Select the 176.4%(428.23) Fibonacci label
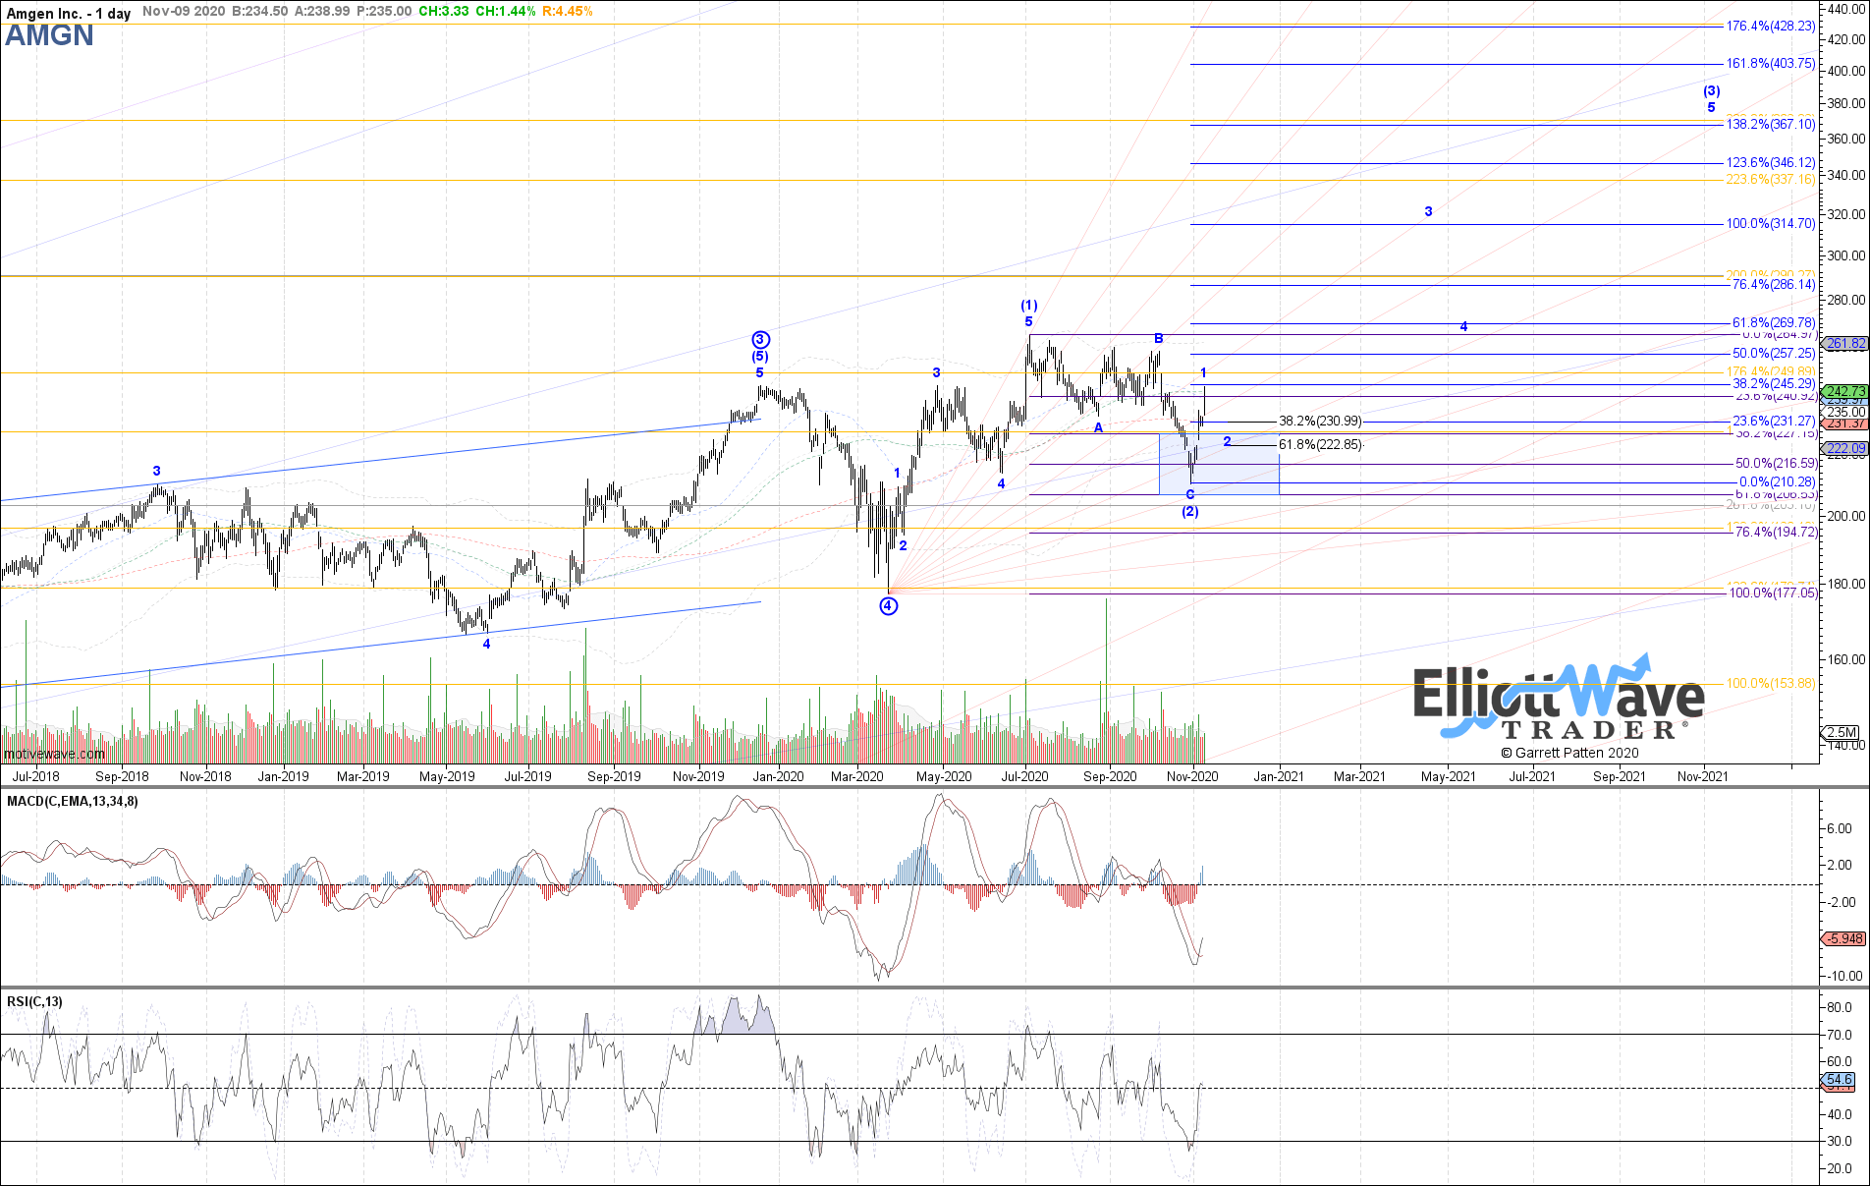Viewport: 1870px width, 1186px height. tap(1771, 27)
